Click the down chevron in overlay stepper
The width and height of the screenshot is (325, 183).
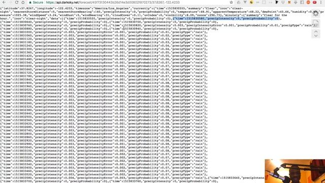316,36
